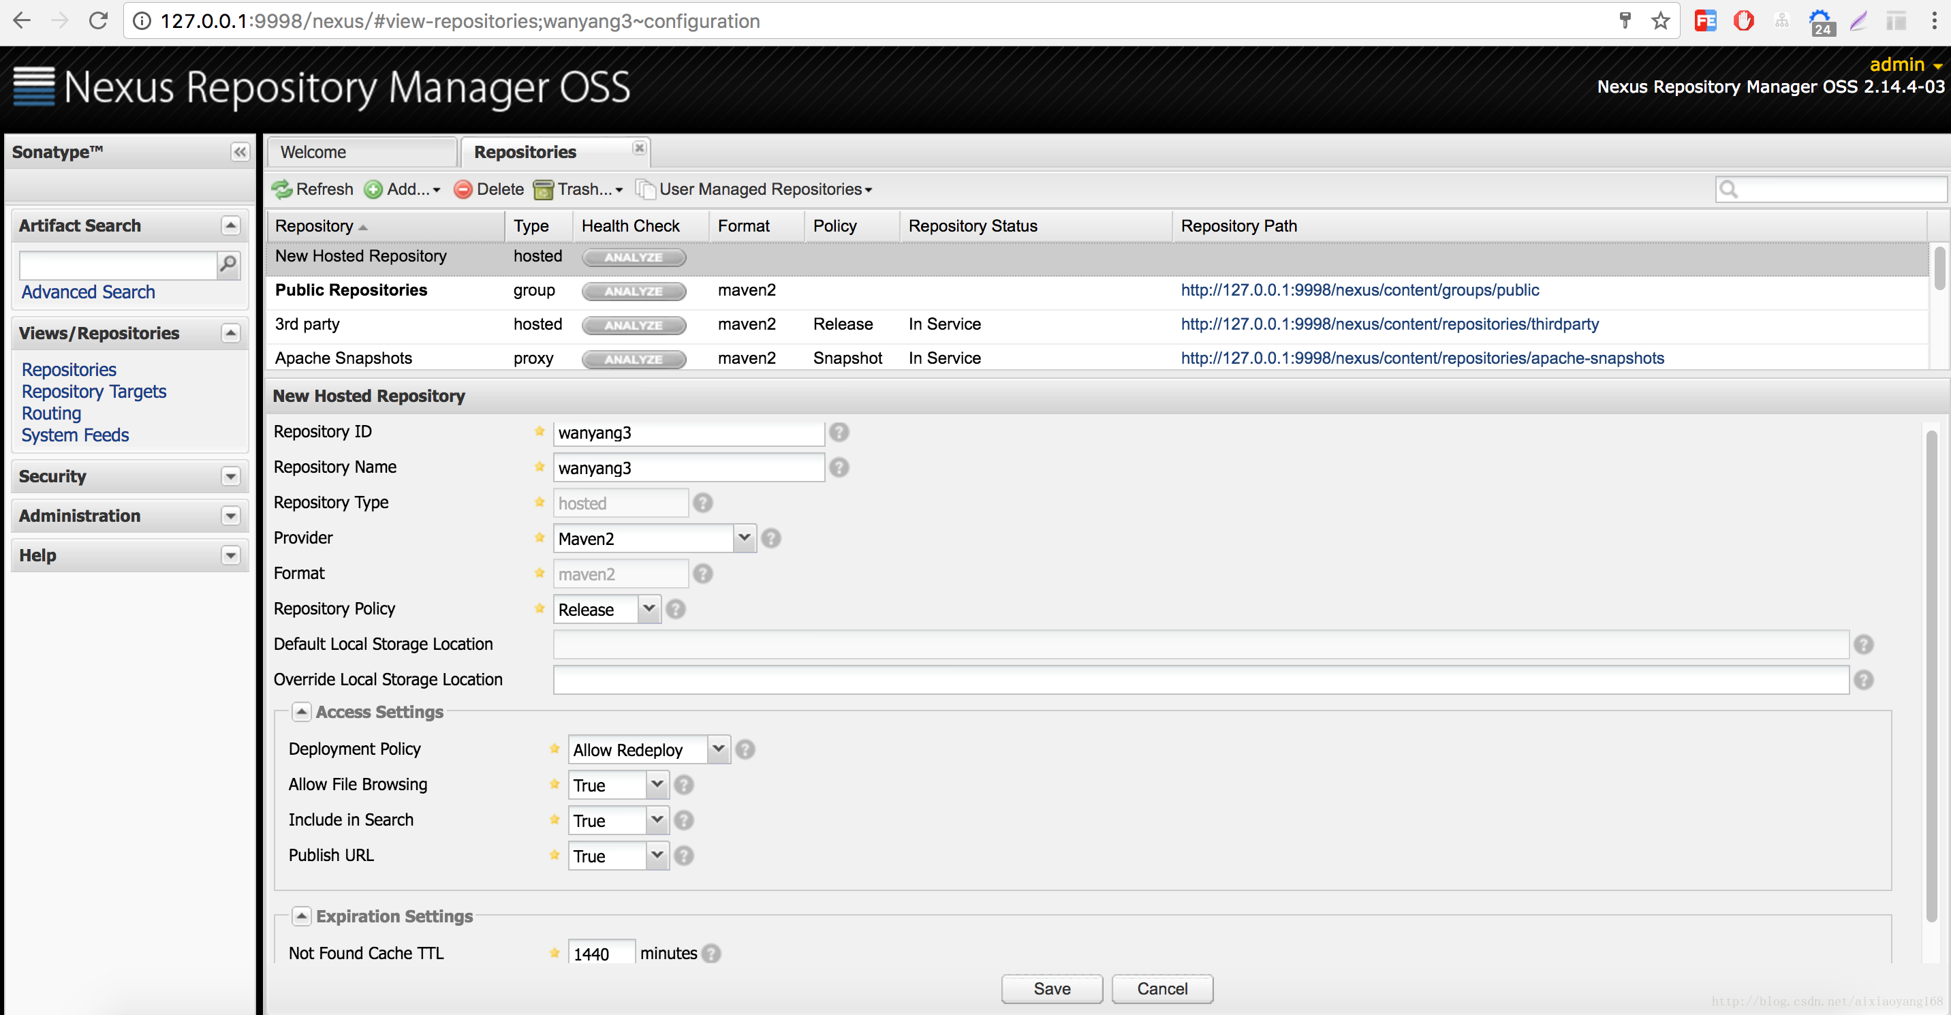The height and width of the screenshot is (1015, 1951).
Task: Open the Repository Policy dropdown
Action: pyautogui.click(x=649, y=609)
